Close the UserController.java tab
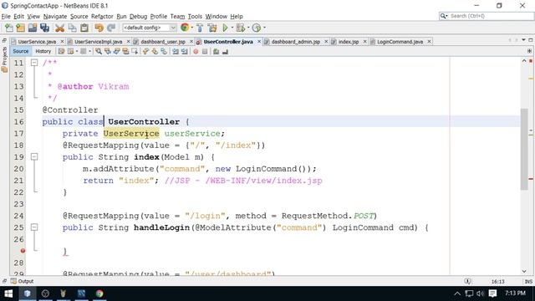Image resolution: width=535 pixels, height=301 pixels. click(x=259, y=42)
